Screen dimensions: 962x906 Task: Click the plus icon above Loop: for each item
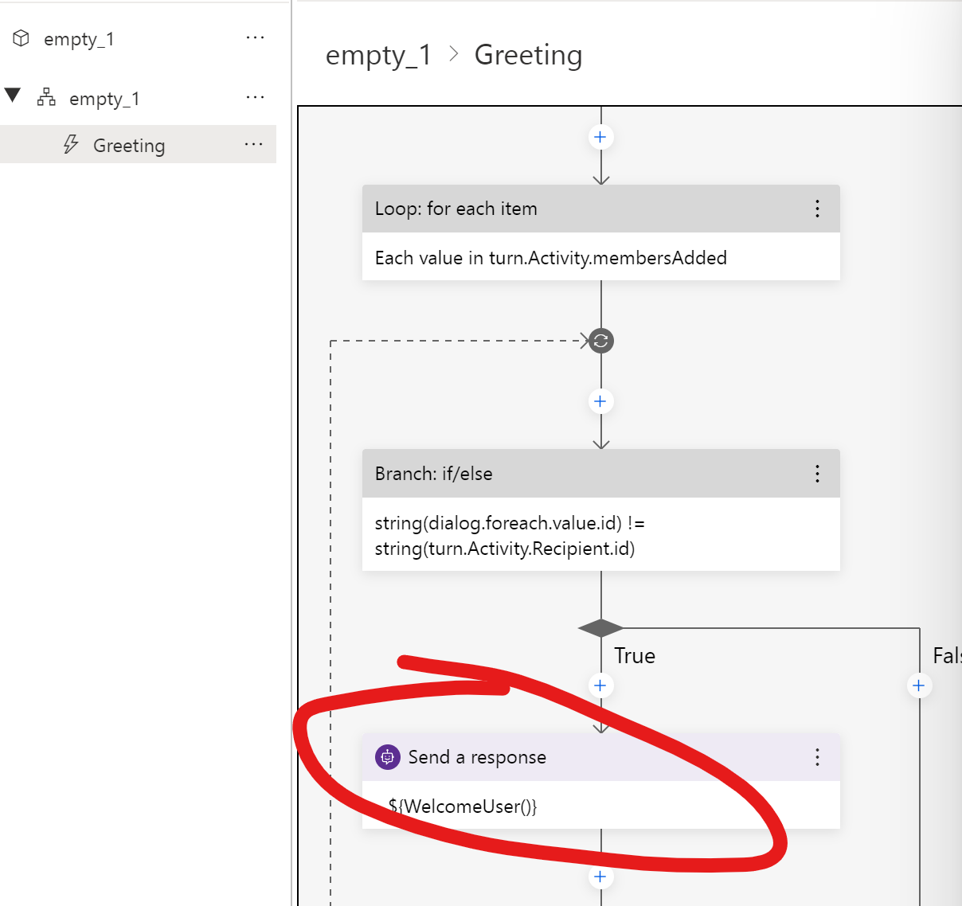(600, 137)
